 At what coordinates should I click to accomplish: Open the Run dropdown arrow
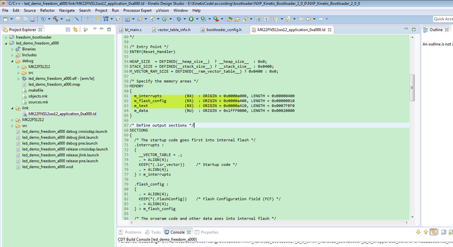[197, 19]
